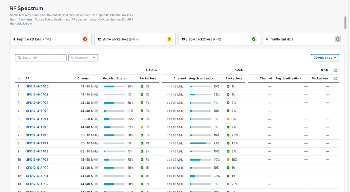Filter by Insufficient data card

[x=301, y=39]
